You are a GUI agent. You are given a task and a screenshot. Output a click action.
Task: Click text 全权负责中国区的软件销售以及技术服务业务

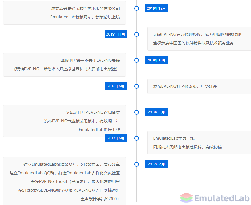[193, 43]
